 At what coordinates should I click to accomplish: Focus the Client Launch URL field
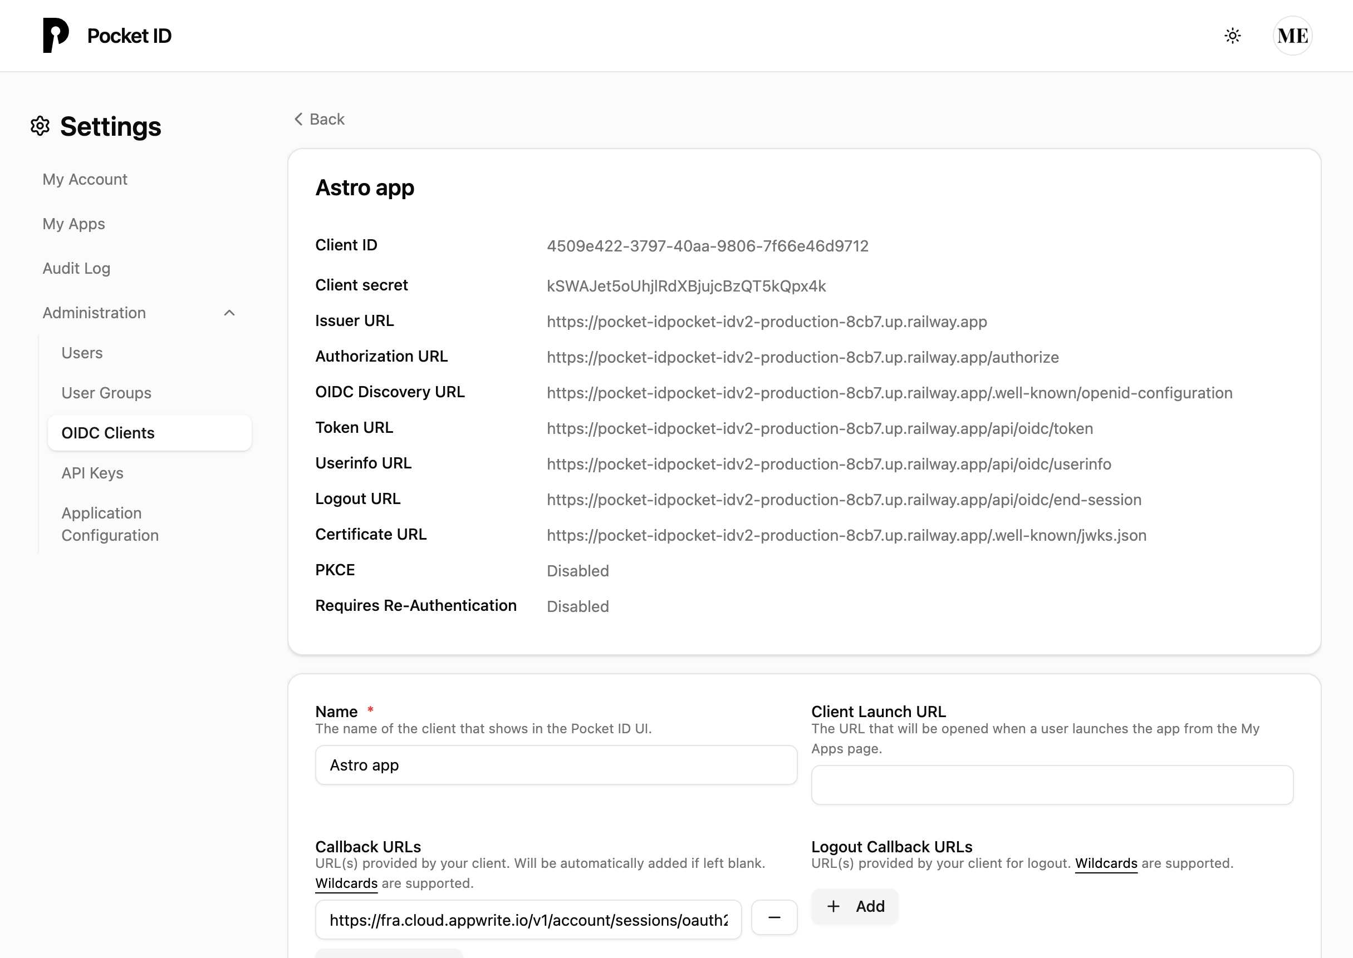1052,785
